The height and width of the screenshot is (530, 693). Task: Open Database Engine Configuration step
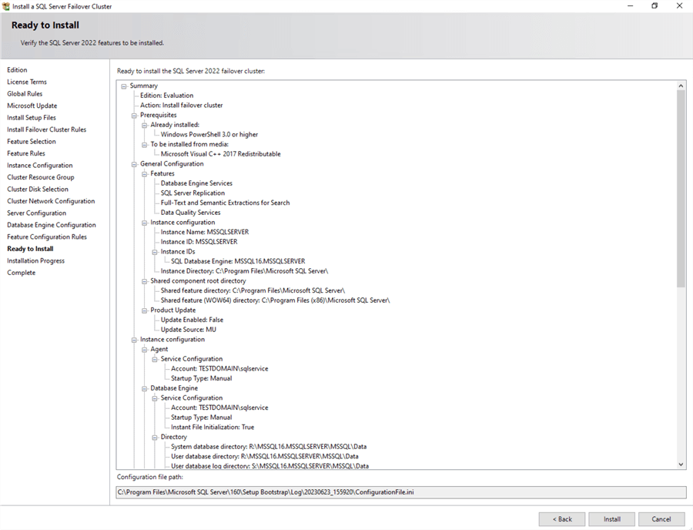coord(52,225)
